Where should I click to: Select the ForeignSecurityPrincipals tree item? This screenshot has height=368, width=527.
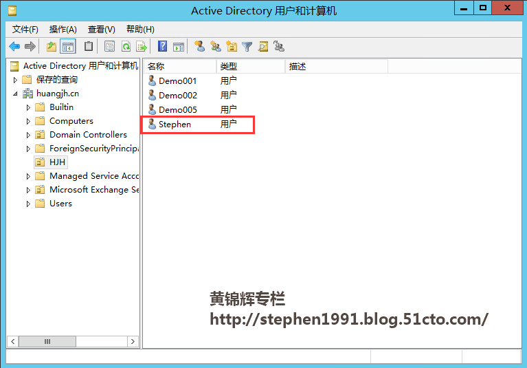click(x=94, y=149)
